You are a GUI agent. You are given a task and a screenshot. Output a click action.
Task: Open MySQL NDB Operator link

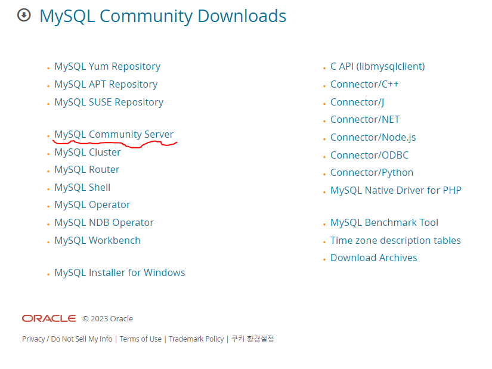click(x=104, y=223)
